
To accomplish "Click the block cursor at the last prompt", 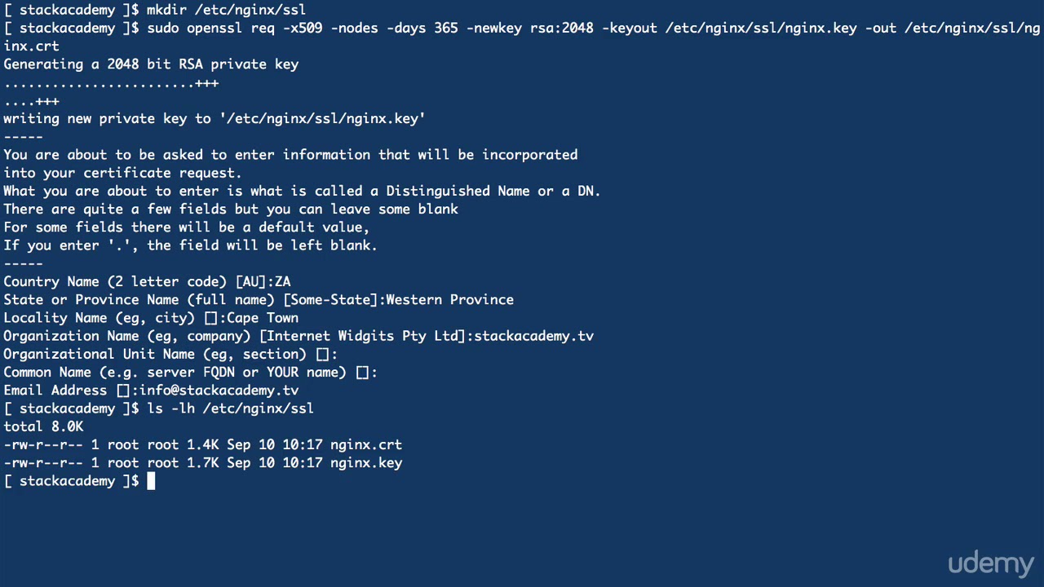I will coord(151,481).
